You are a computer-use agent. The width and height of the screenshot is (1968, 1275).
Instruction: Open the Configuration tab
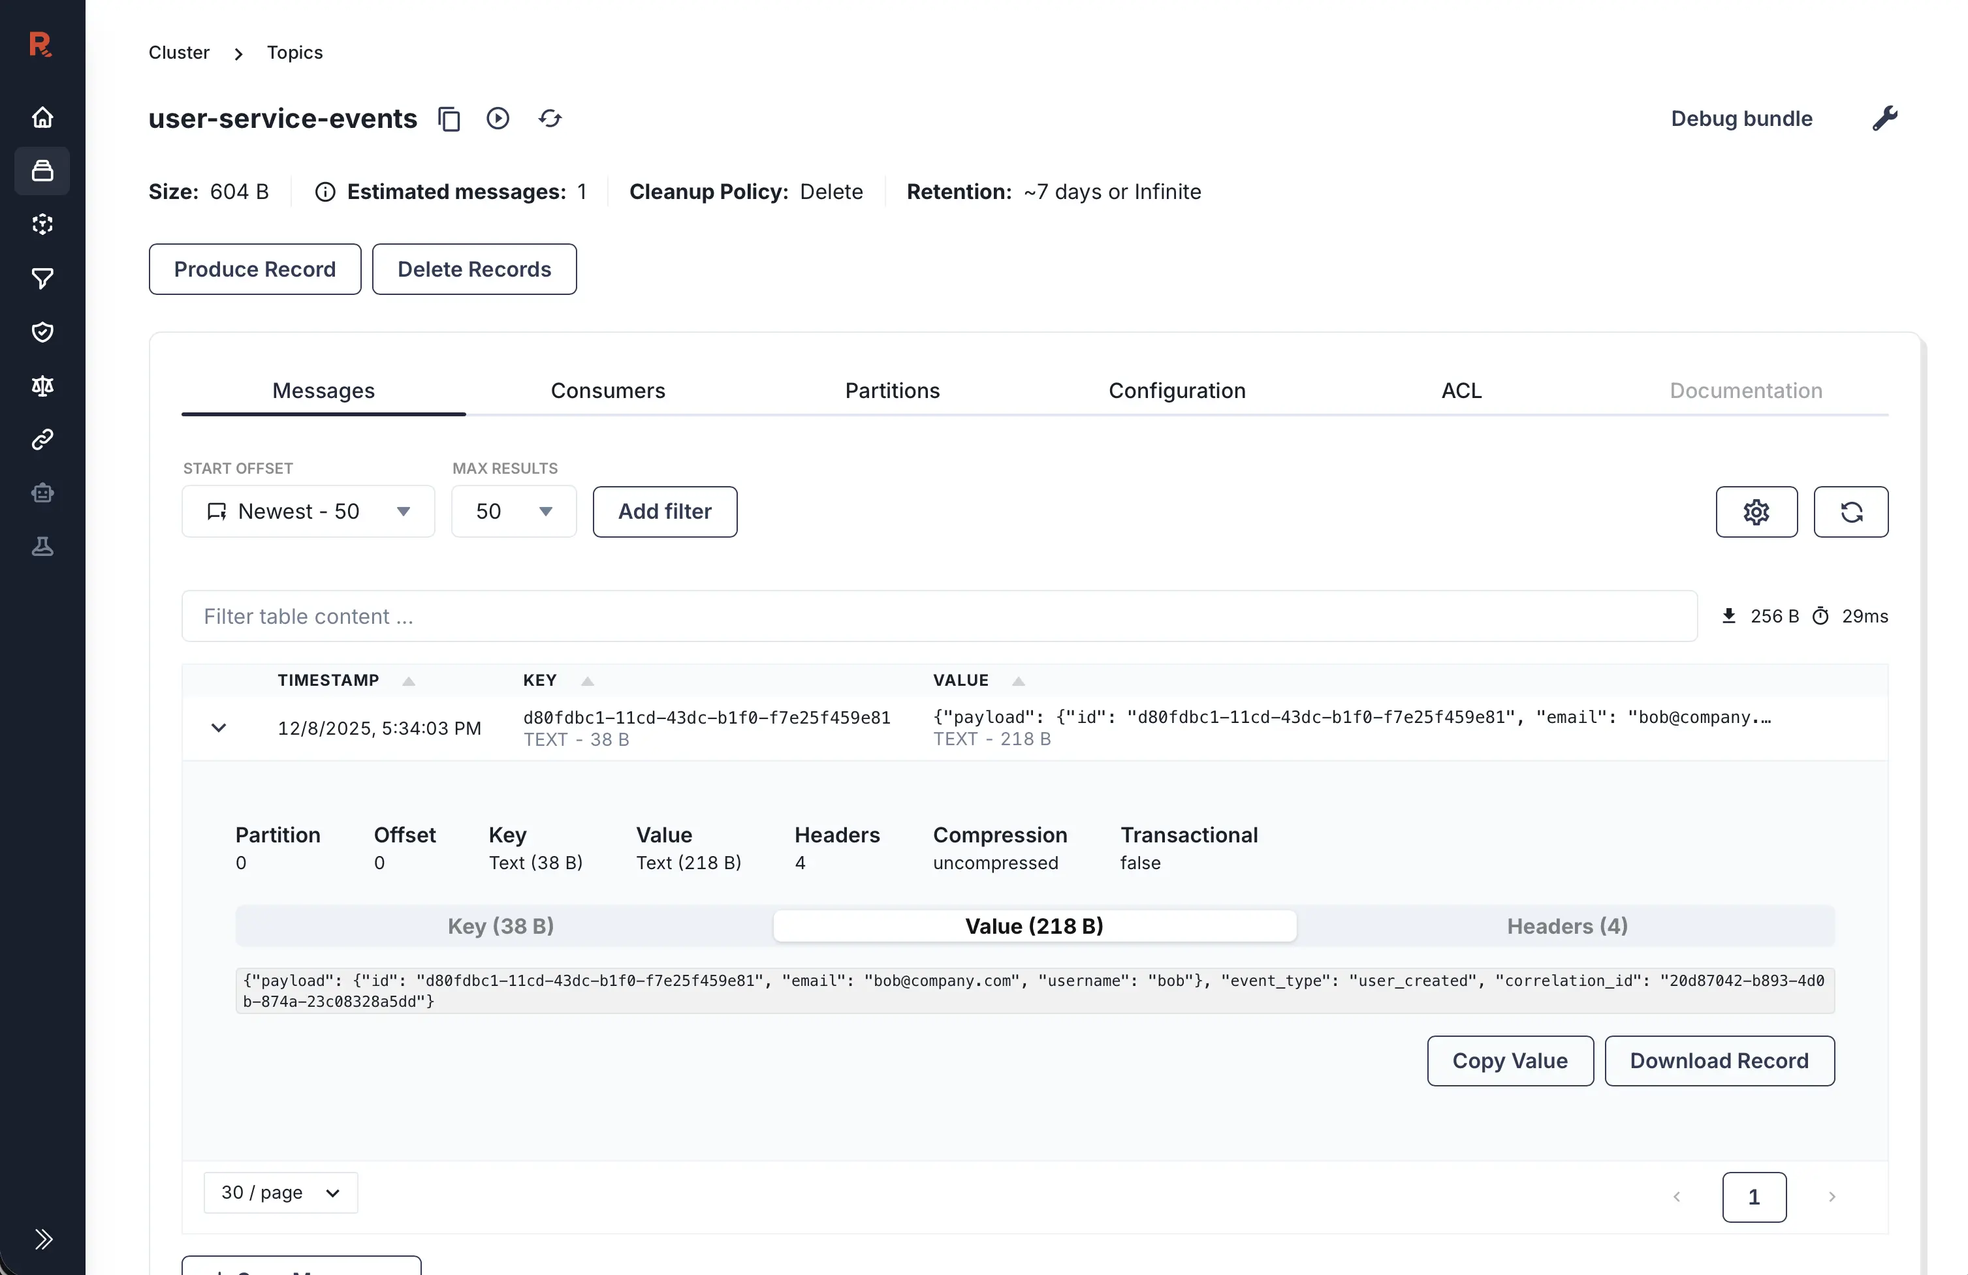point(1177,390)
